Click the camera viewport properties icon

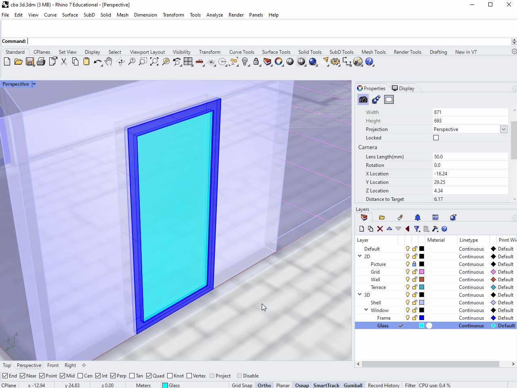[x=363, y=99]
